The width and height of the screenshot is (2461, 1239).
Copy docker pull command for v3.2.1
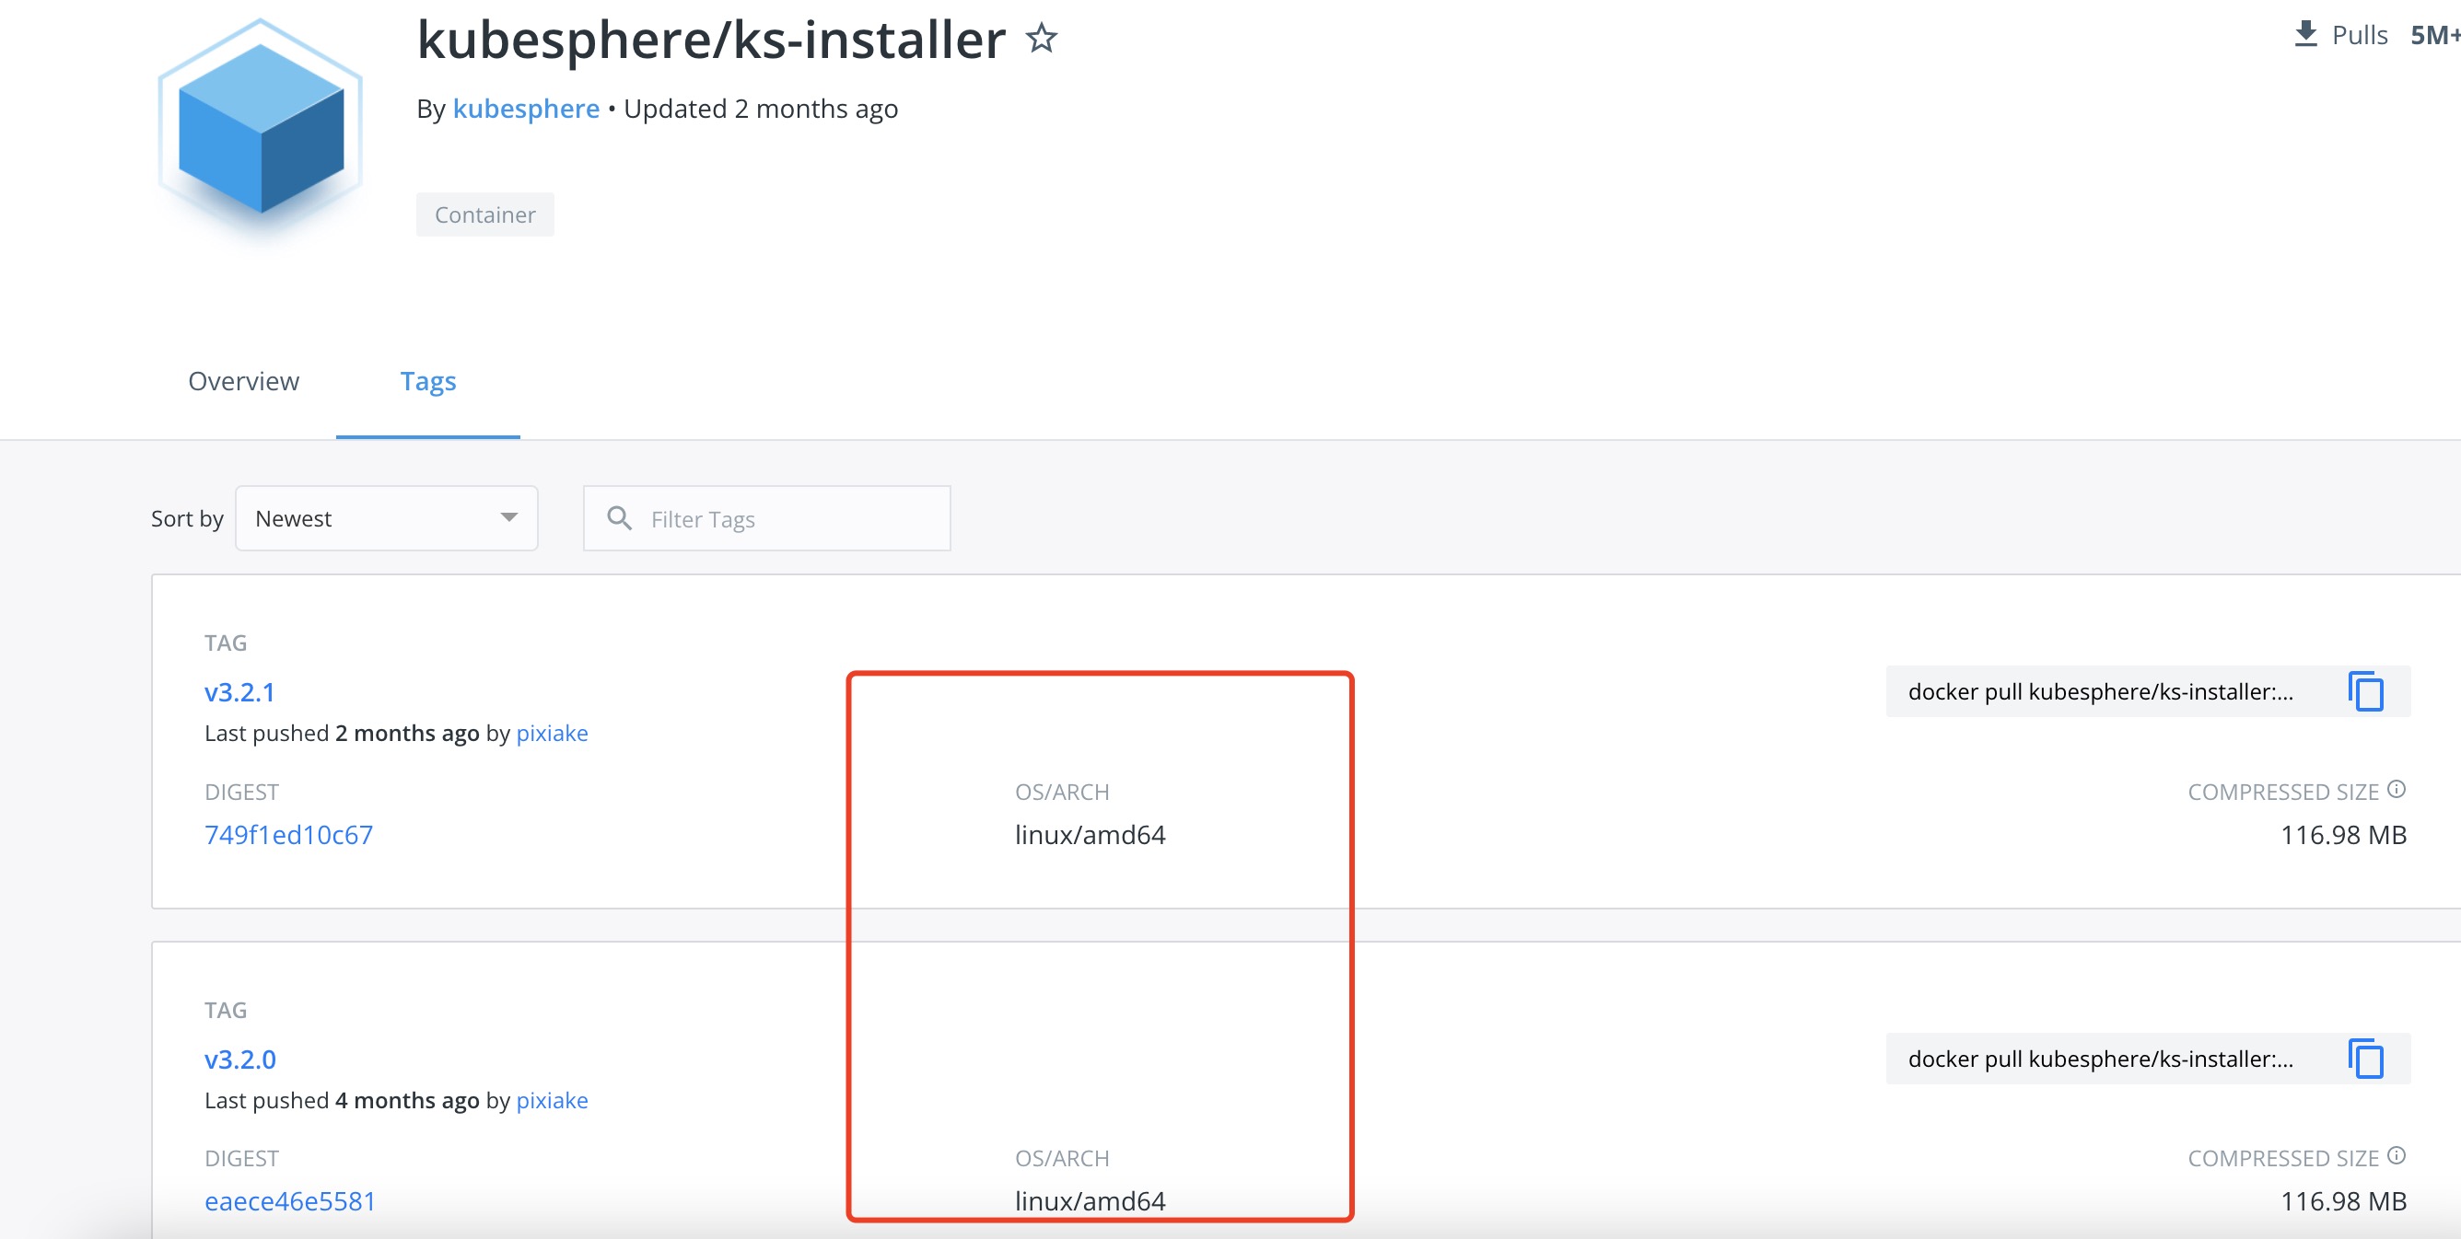click(x=2365, y=691)
